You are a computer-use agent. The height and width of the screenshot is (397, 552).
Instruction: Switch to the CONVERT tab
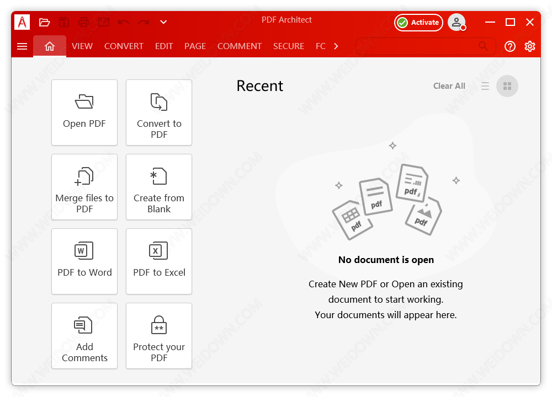(x=124, y=46)
